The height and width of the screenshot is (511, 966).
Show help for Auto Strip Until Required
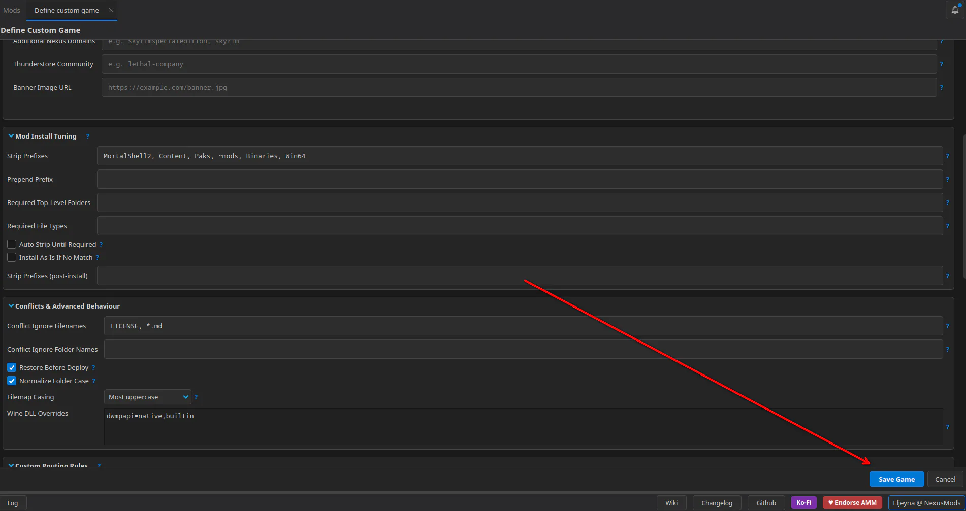click(101, 245)
